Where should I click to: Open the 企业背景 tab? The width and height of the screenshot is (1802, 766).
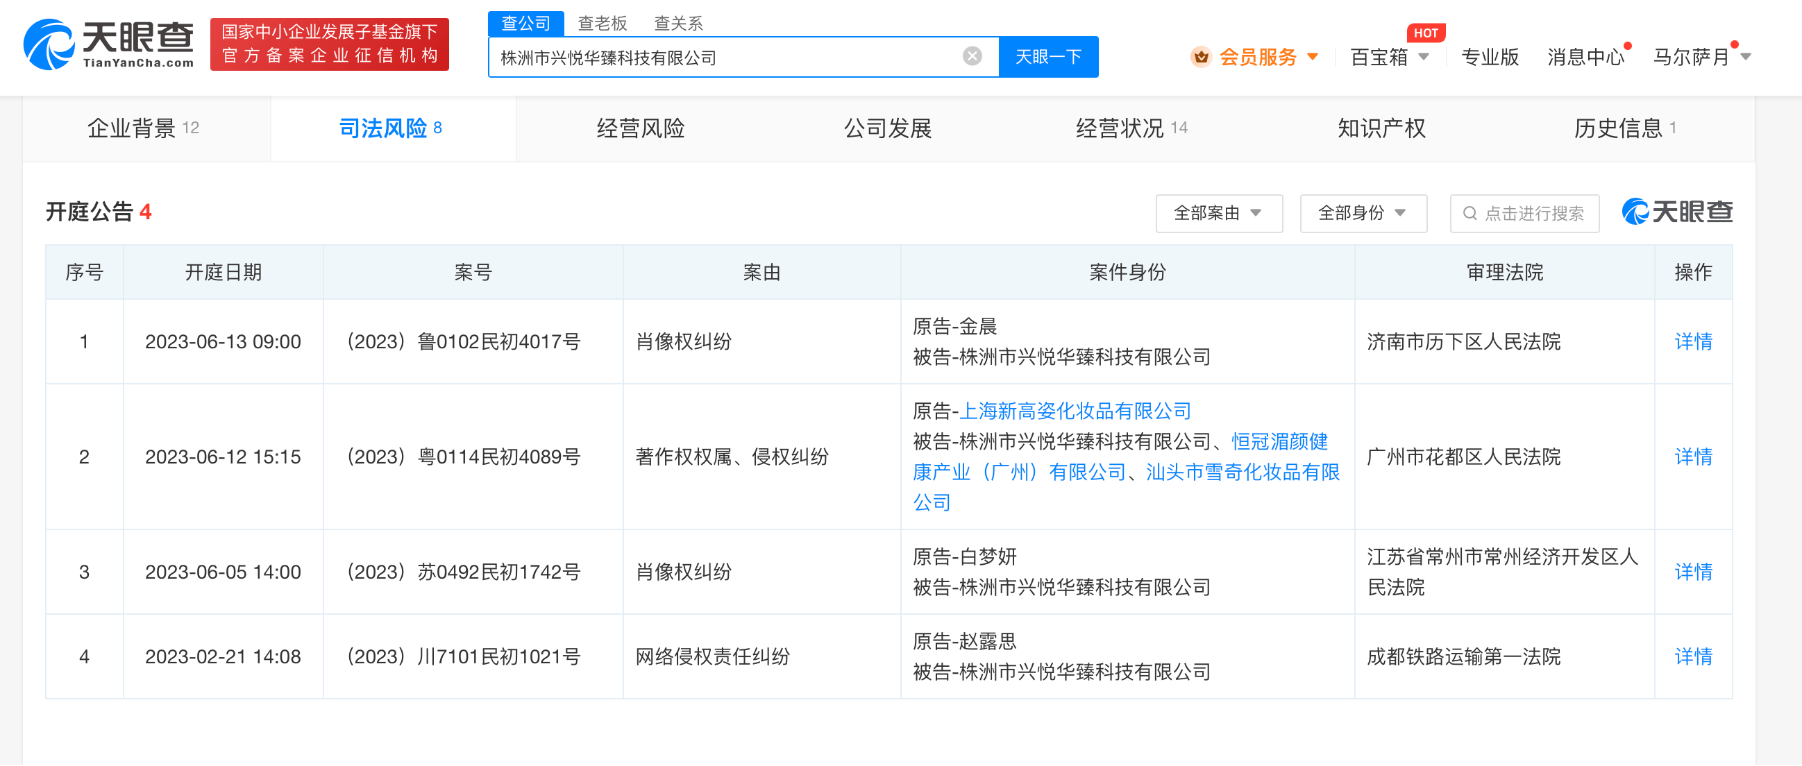(146, 129)
